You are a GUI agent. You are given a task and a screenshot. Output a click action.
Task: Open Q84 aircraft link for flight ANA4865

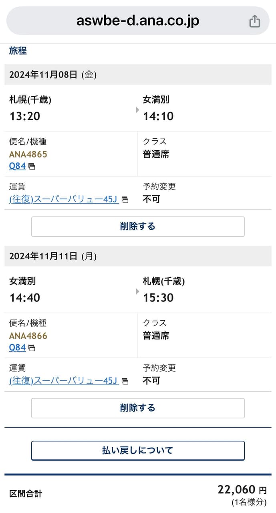[17, 166]
